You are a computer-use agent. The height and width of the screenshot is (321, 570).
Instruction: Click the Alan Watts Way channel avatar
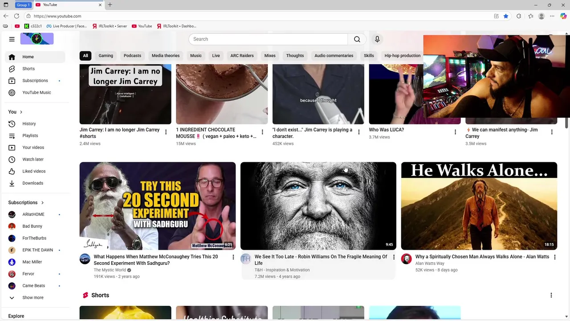pos(407,259)
